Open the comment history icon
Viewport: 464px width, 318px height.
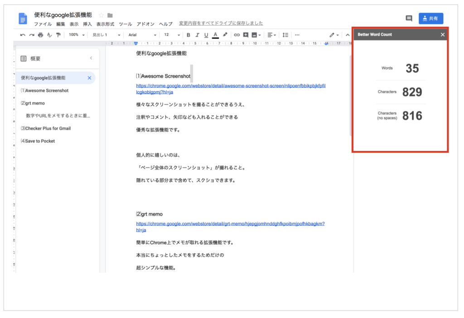[409, 19]
